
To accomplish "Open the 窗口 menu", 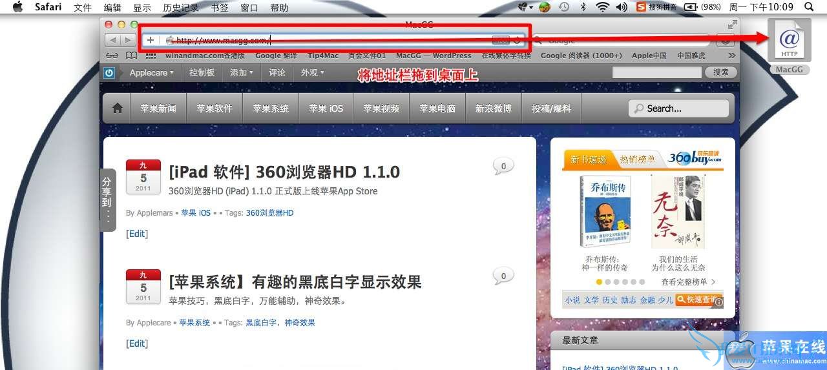I will [x=249, y=8].
